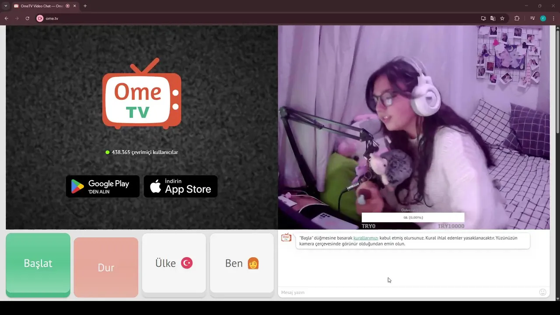Screen dimensions: 560x315
Task: Go back to the previous page
Action: click(6, 18)
